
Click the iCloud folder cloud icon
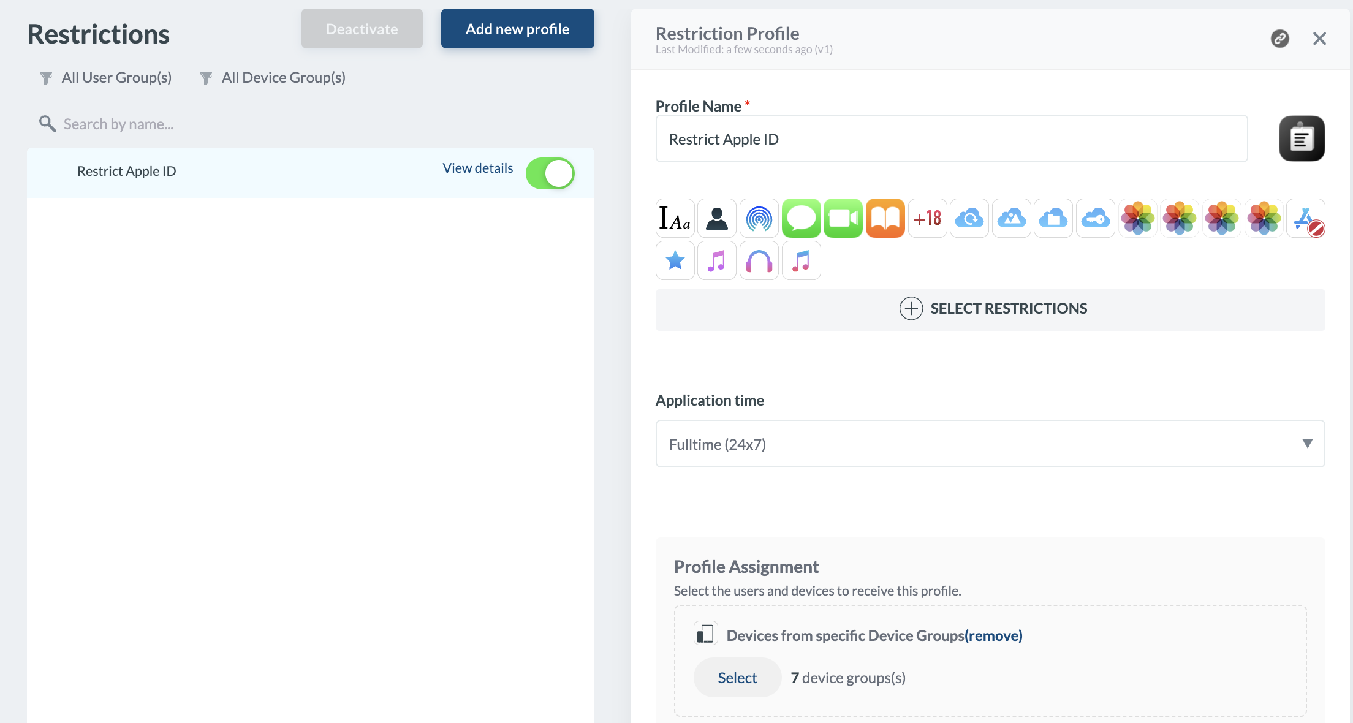[x=1053, y=218]
